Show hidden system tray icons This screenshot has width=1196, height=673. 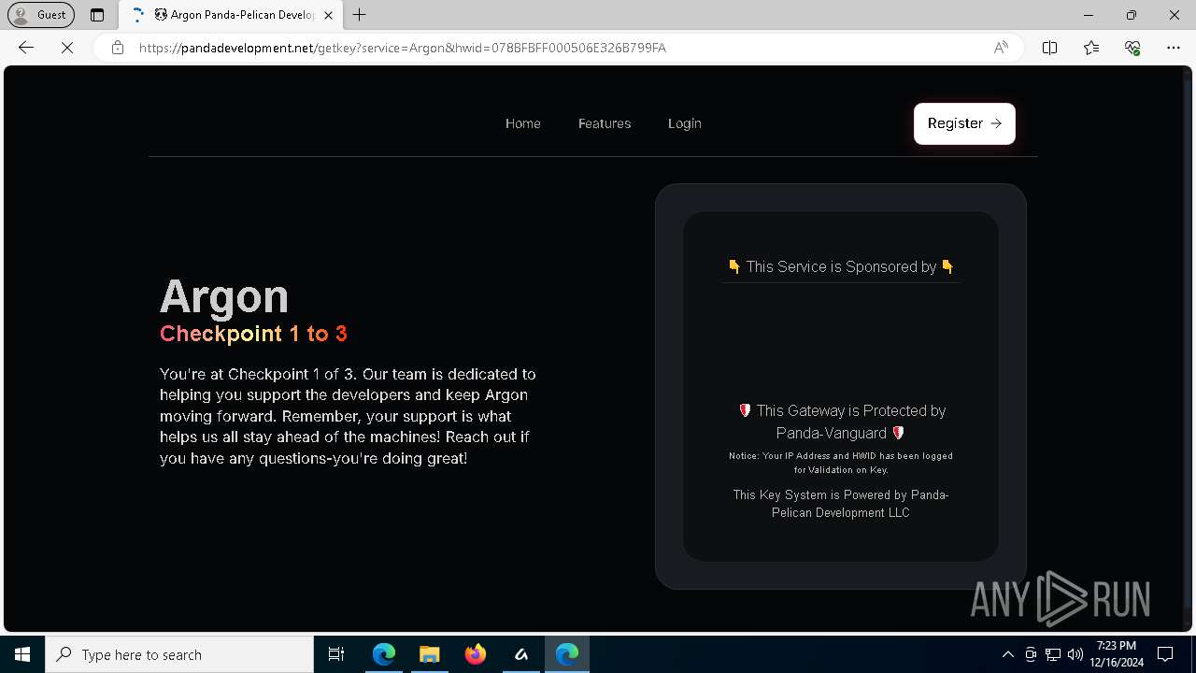(1007, 654)
